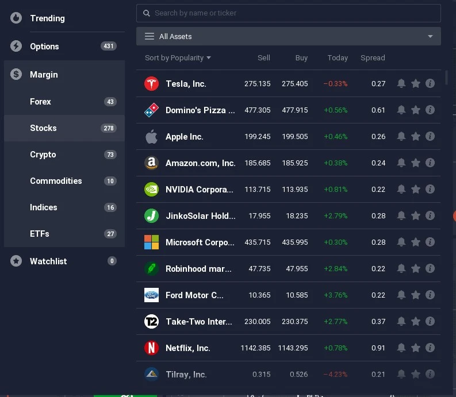
Task: Open the Tilray, Inc. asset row
Action: pyautogui.click(x=289, y=375)
